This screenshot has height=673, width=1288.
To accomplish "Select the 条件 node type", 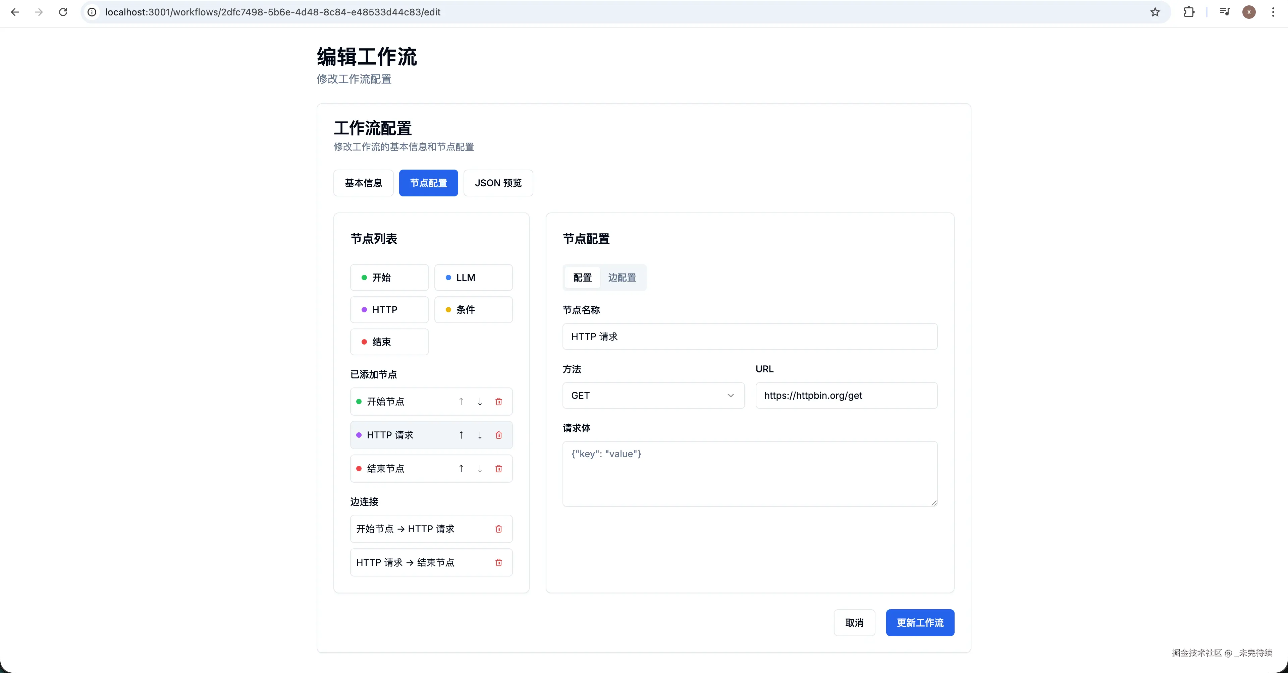I will tap(473, 309).
